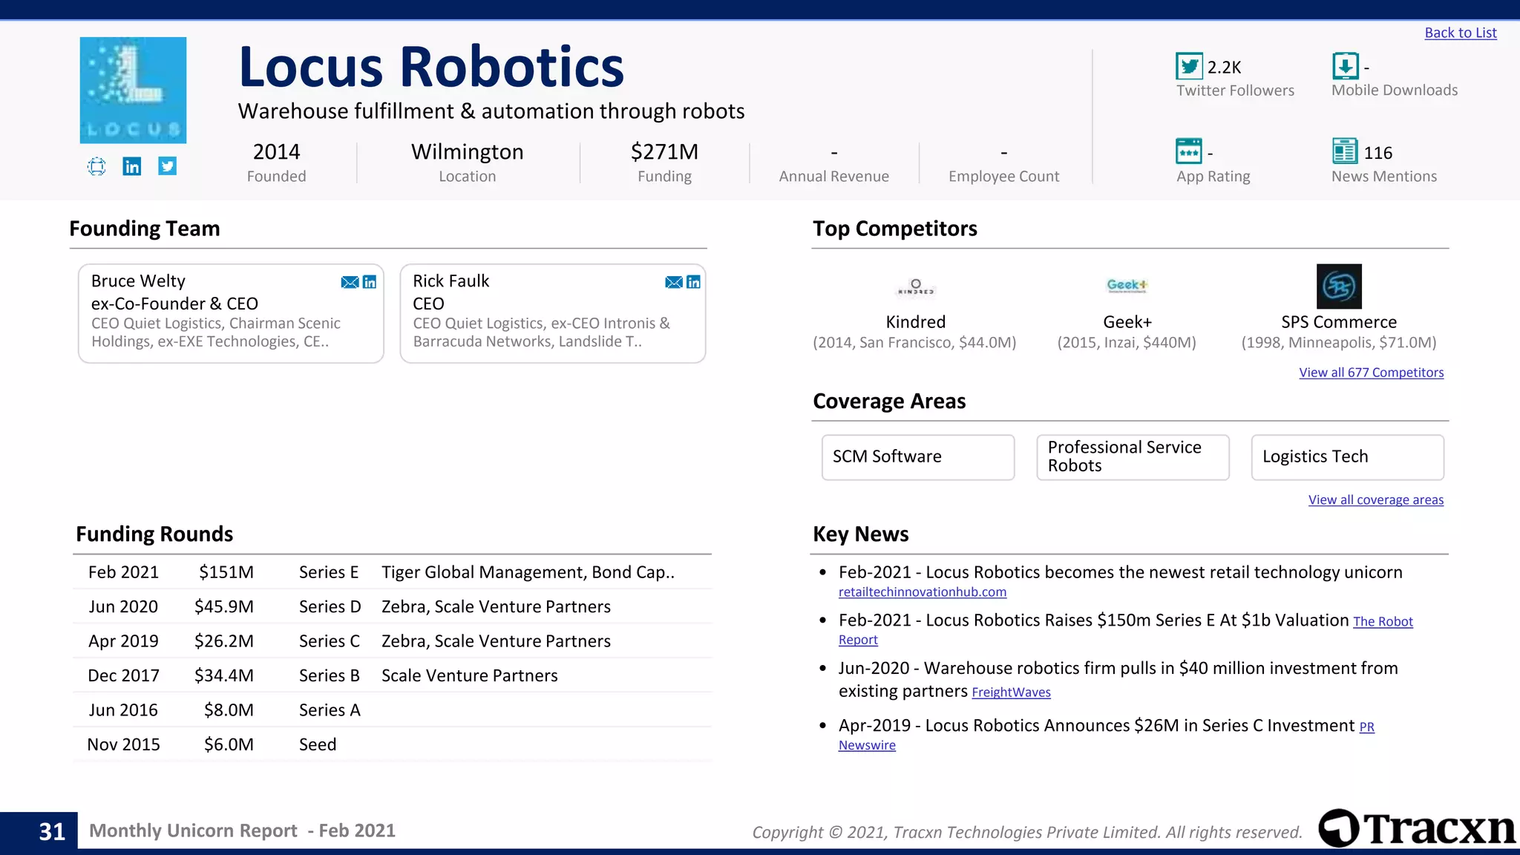Click page number 31 in footer
This screenshot has width=1520, height=855.
[52, 832]
